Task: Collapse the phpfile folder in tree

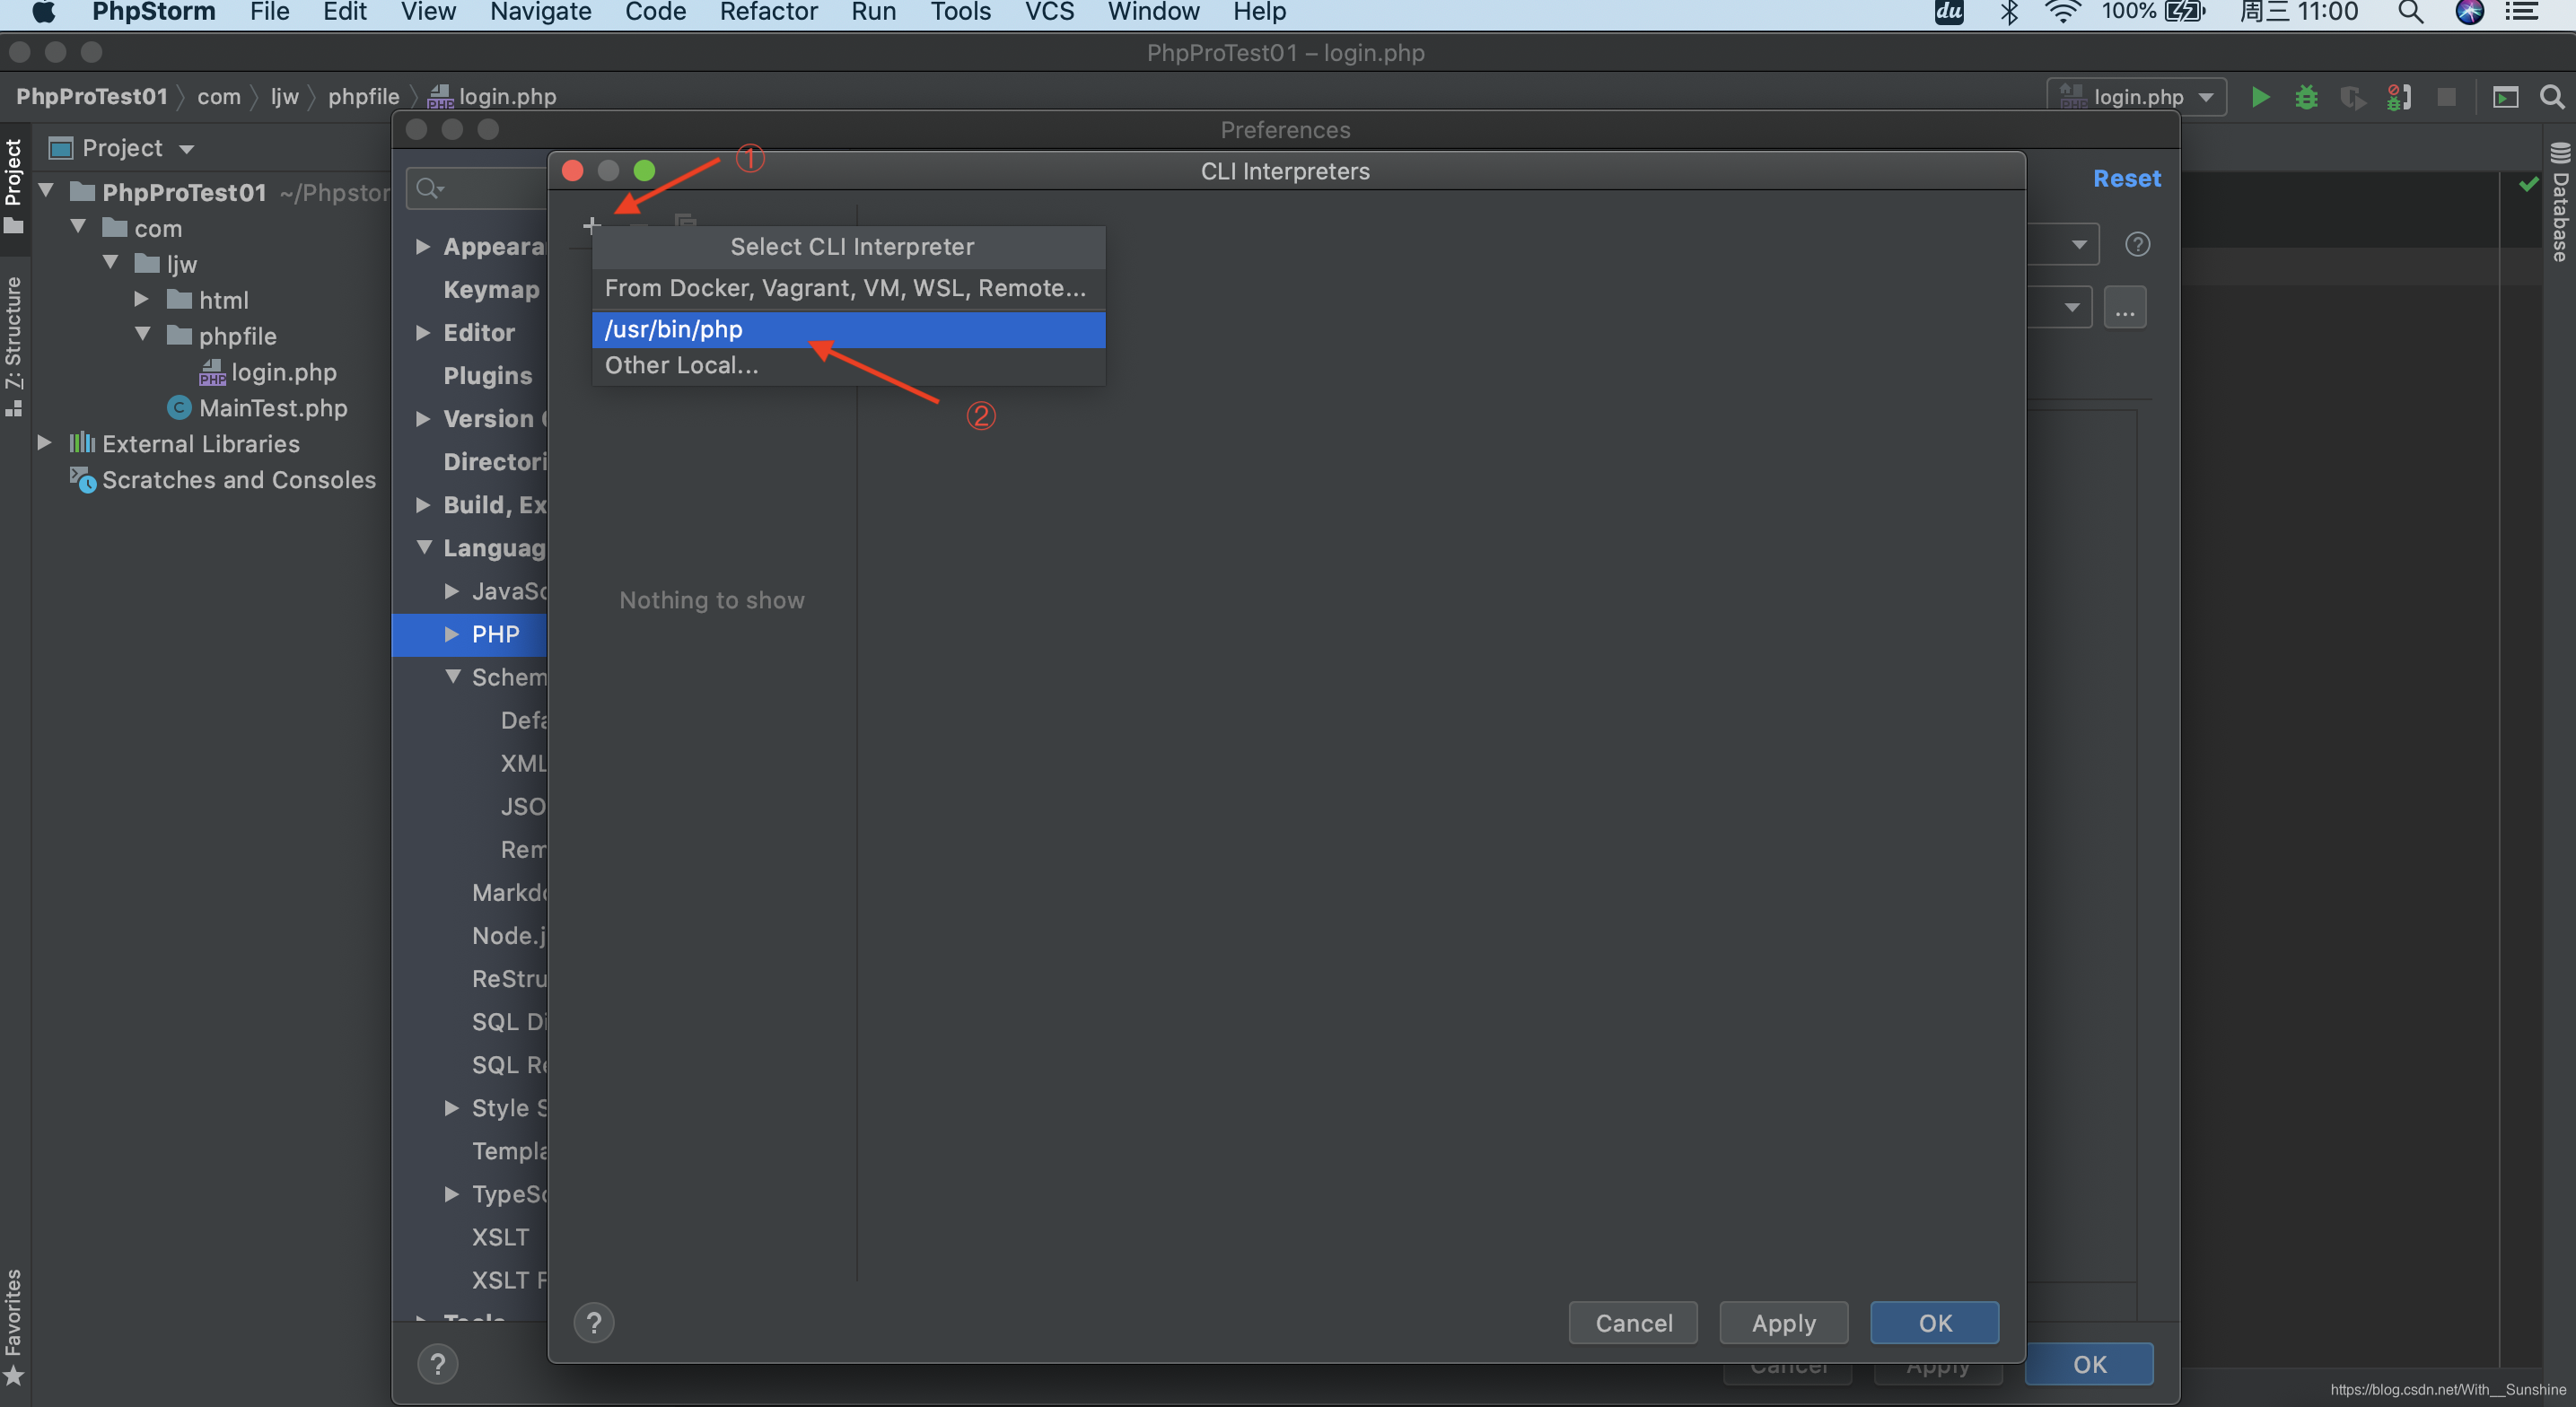Action: [x=143, y=335]
